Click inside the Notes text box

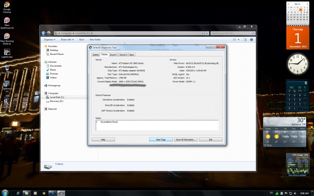157,125
